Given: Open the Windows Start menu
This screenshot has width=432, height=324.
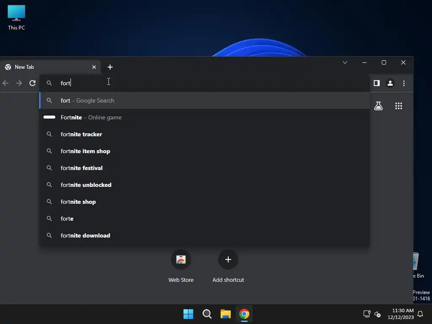Looking at the screenshot, I should (x=189, y=314).
